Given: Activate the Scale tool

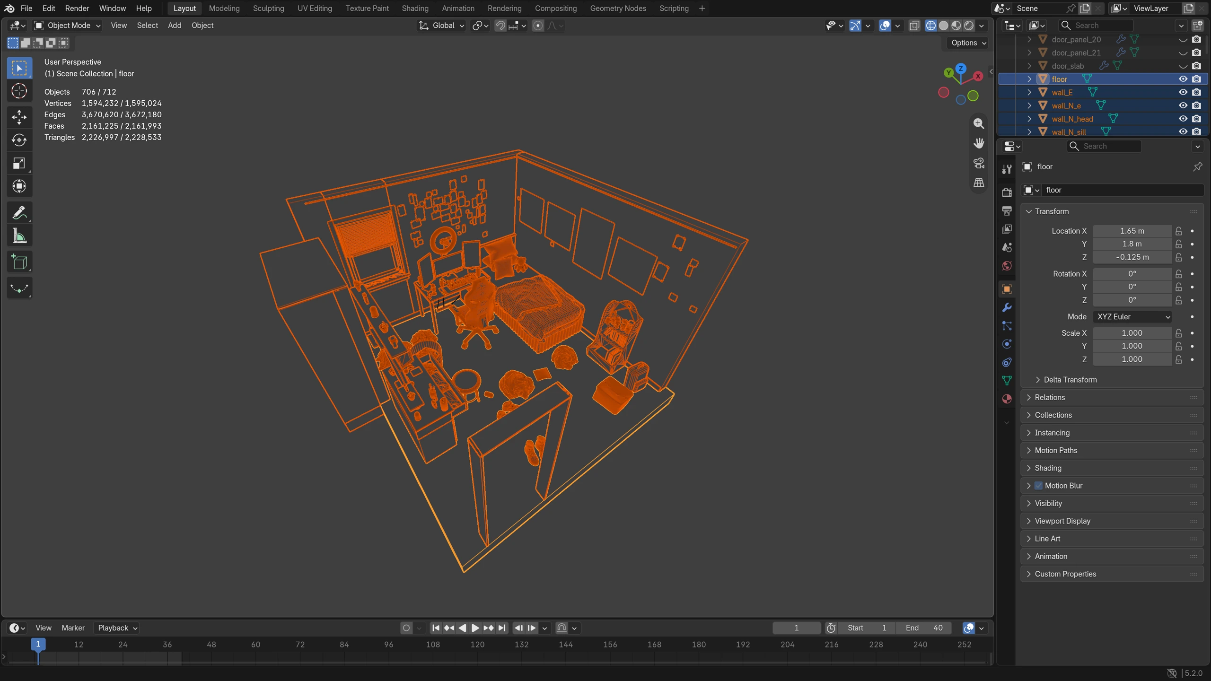Looking at the screenshot, I should point(19,164).
